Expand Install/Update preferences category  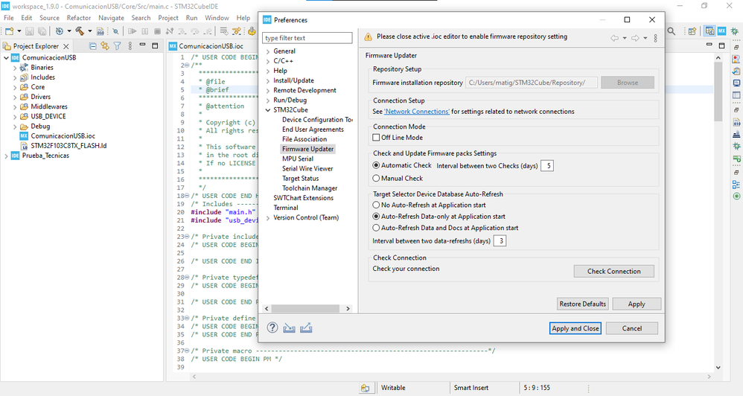pos(268,81)
